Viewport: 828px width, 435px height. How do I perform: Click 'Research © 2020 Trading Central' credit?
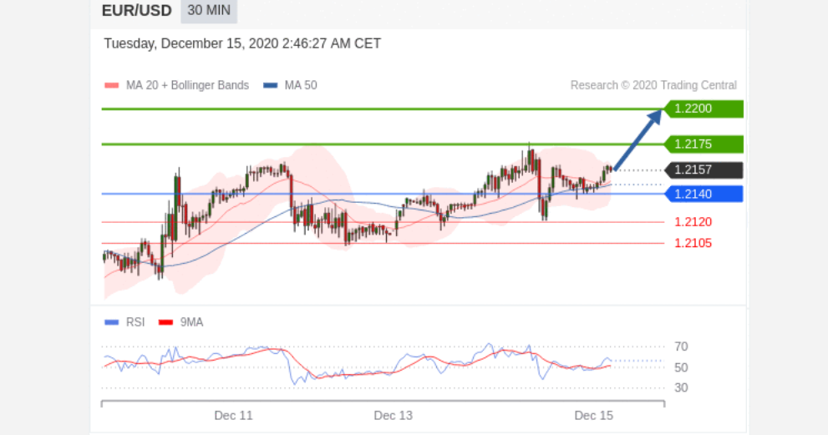[653, 85]
